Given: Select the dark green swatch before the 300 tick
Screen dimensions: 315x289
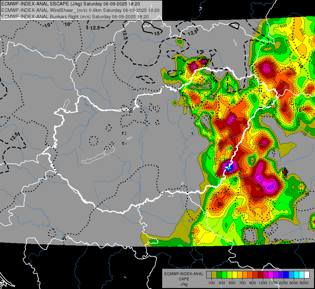Looking at the screenshot, I should coord(219,275).
